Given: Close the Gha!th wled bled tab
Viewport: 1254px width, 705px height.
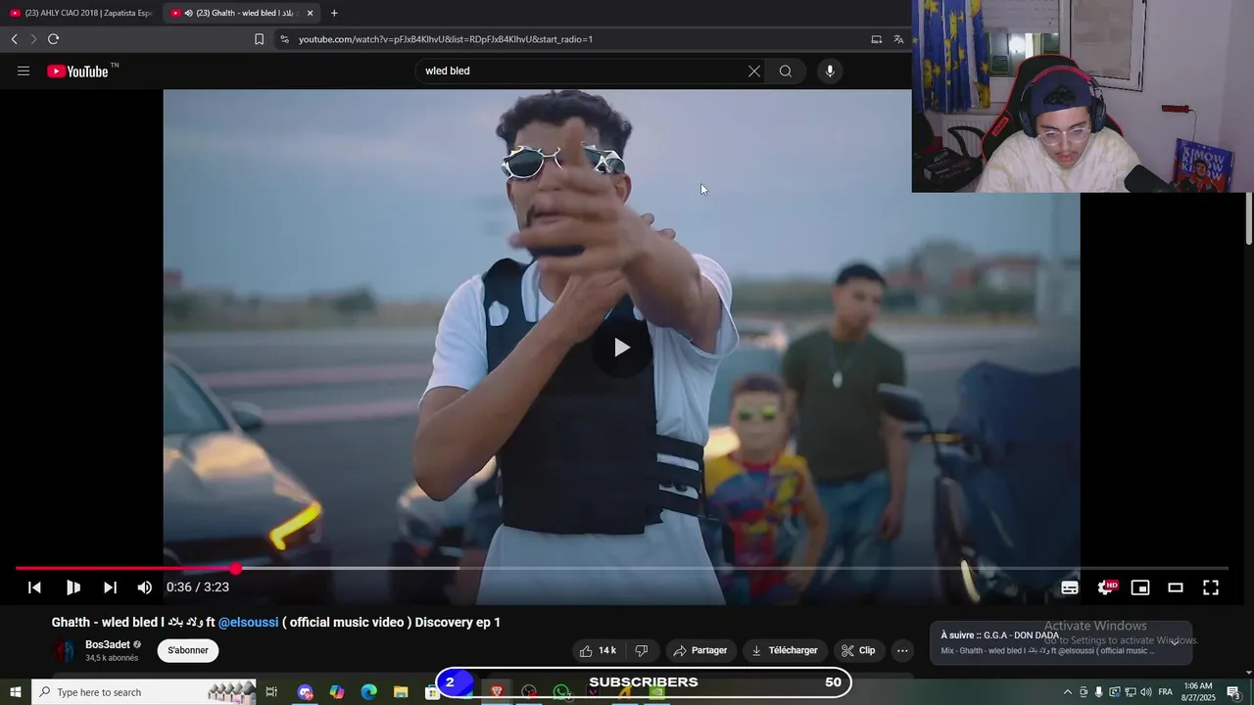Looking at the screenshot, I should 310,13.
